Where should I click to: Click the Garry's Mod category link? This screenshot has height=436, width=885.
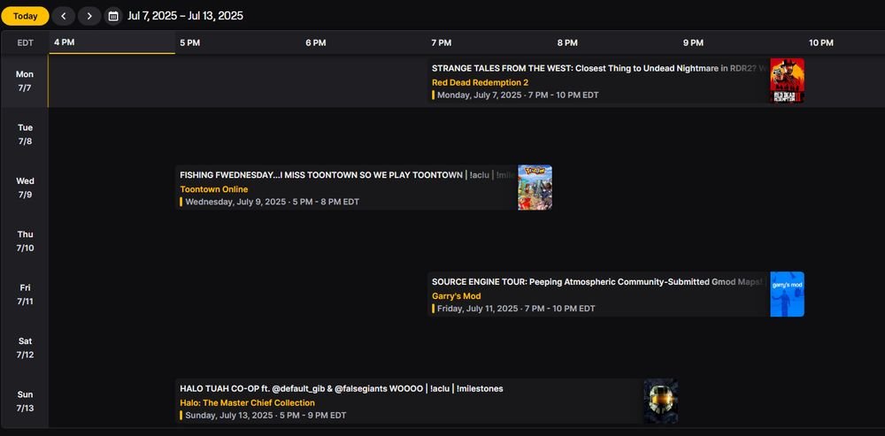pyautogui.click(x=457, y=296)
